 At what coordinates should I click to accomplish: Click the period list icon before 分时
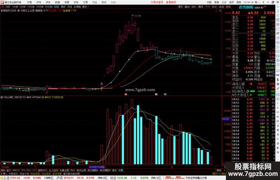coord(2,7)
